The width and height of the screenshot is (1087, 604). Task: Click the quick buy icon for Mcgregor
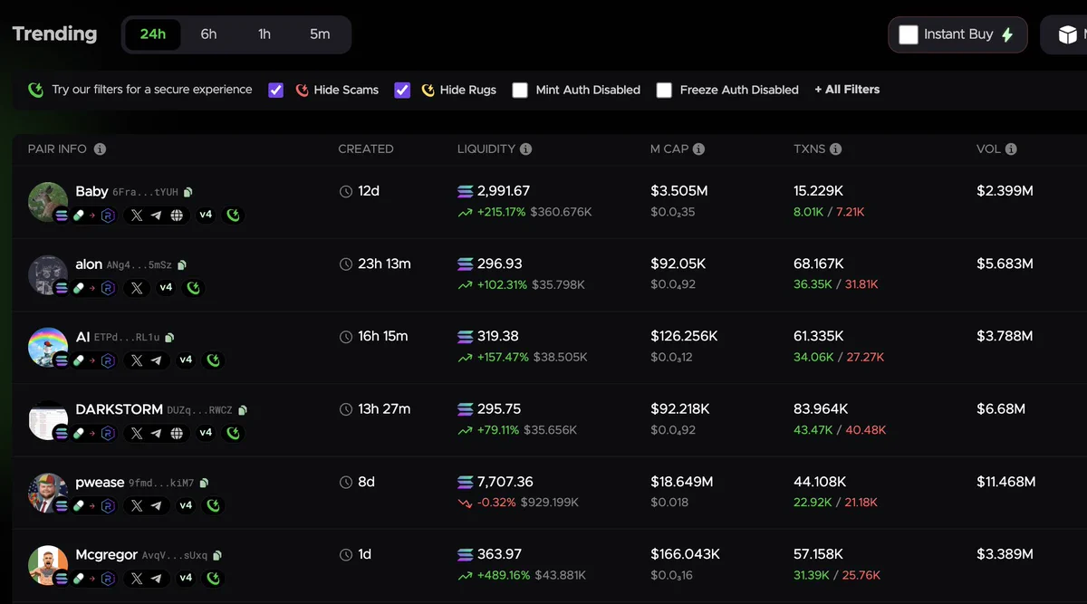click(214, 578)
